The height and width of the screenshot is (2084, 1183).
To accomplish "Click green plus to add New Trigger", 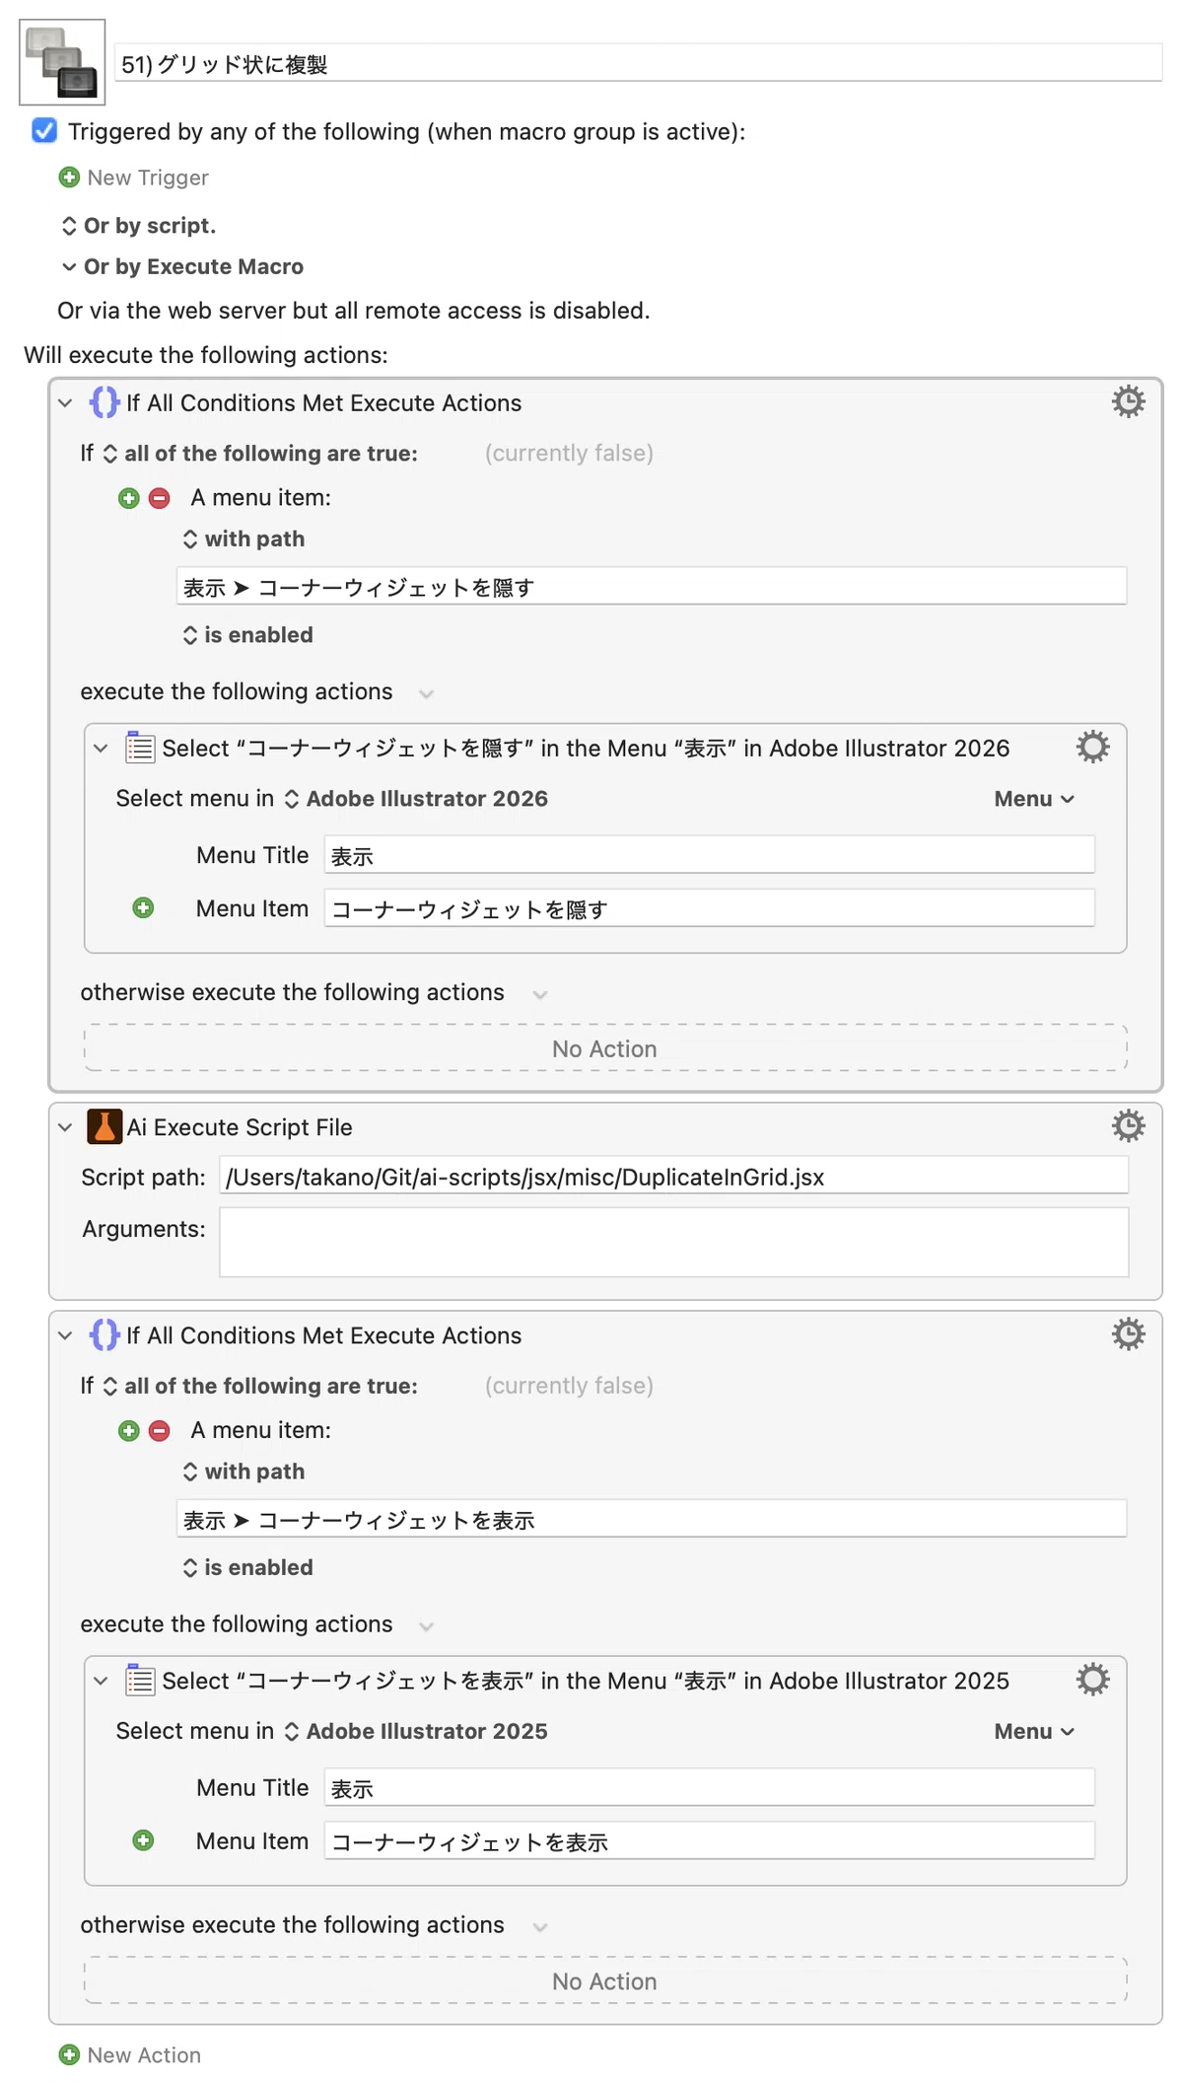I will (69, 178).
